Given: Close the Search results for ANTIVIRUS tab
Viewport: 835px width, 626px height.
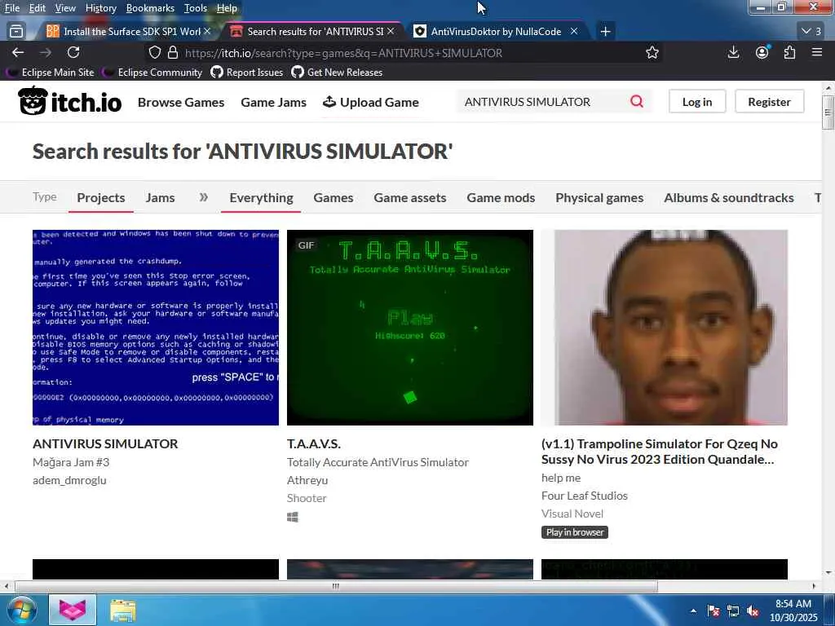Looking at the screenshot, I should (391, 32).
